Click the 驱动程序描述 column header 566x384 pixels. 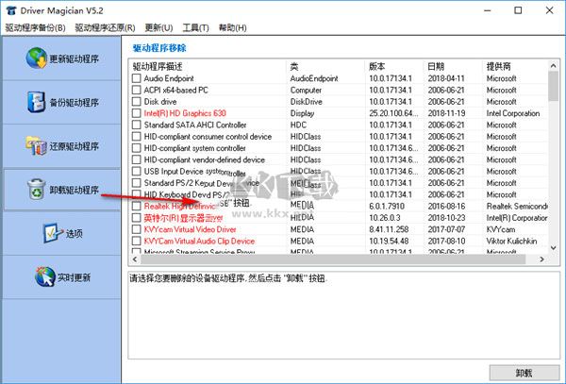click(158, 66)
